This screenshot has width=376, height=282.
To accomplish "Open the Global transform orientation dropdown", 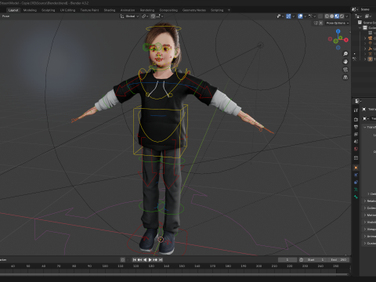I will click(x=129, y=16).
